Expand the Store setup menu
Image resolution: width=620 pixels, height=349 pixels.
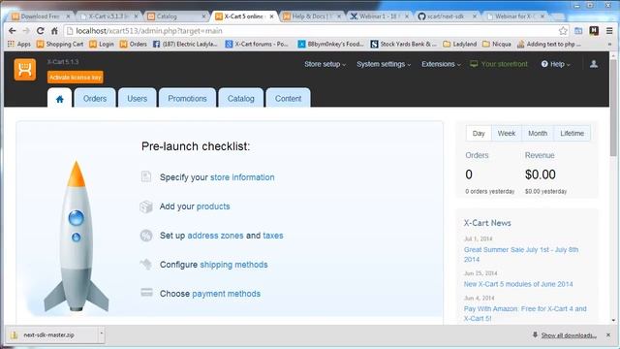coord(325,64)
